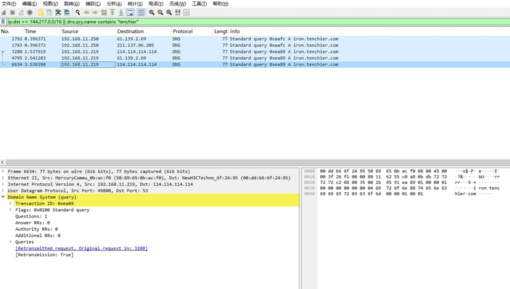Viewport: 510px width, 289px height.
Task: Expand the Transaction ID field
Action: click(10, 204)
